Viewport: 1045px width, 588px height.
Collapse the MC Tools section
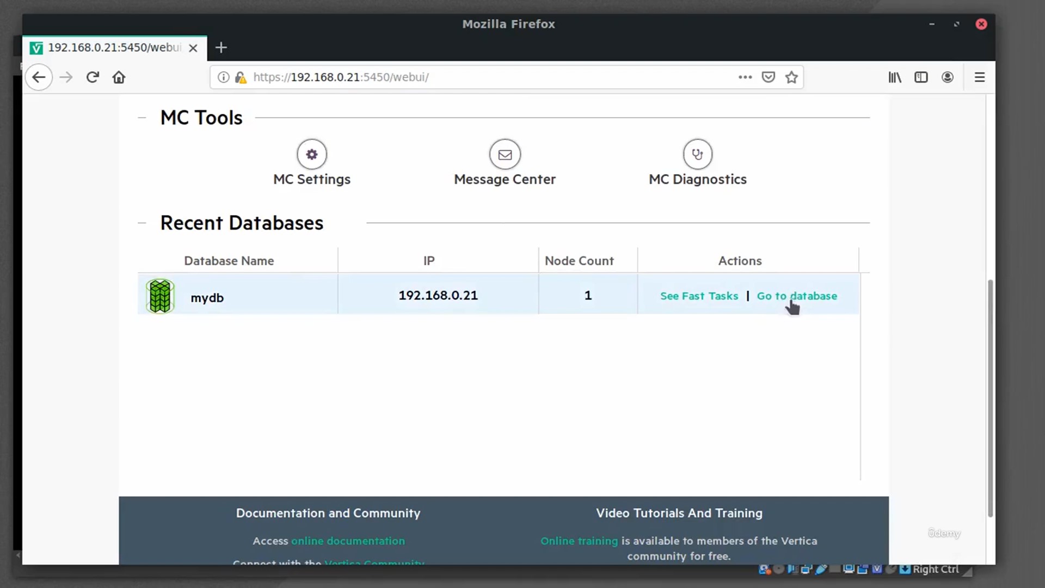[142, 118]
